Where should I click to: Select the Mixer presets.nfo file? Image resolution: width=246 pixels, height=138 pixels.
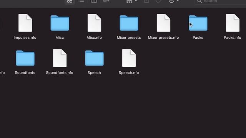click(x=163, y=23)
